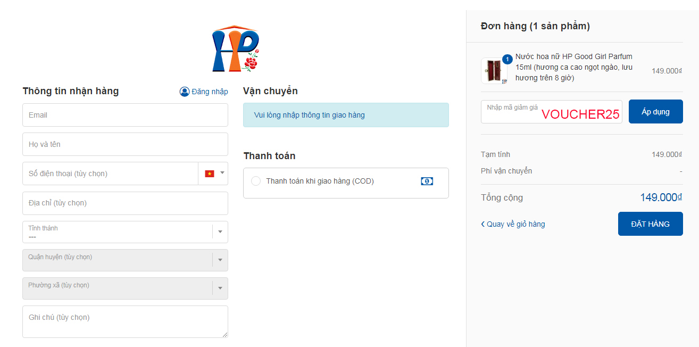Click the back chevron before Quay về giỏ hàng

(483, 224)
